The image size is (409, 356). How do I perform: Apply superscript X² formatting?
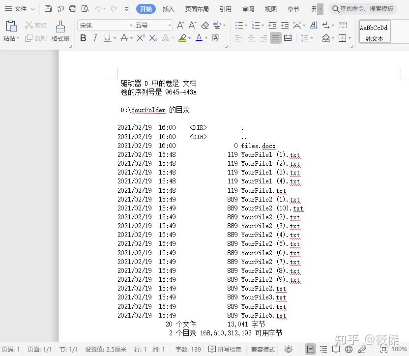pyautogui.click(x=141, y=38)
